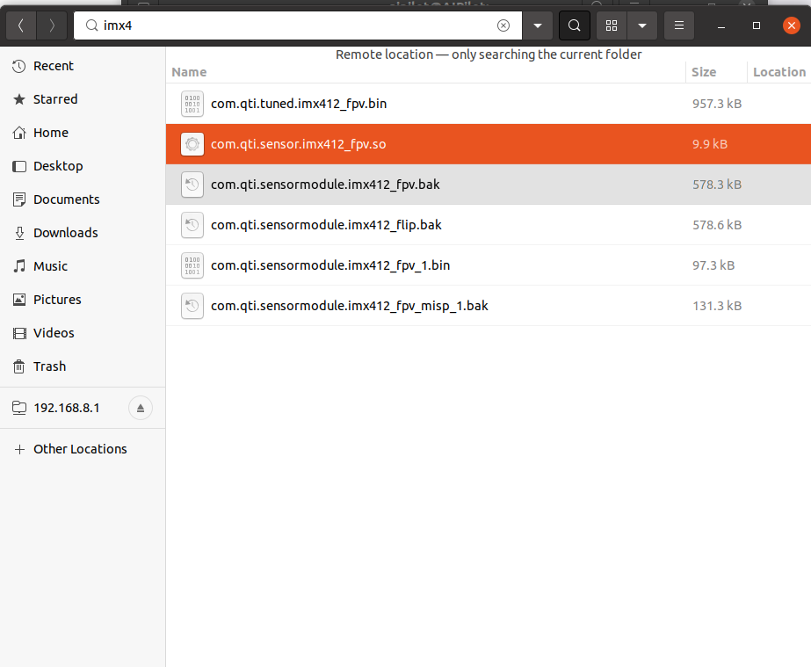Viewport: 811px width, 667px height.
Task: Open the Trash location
Action: (49, 366)
